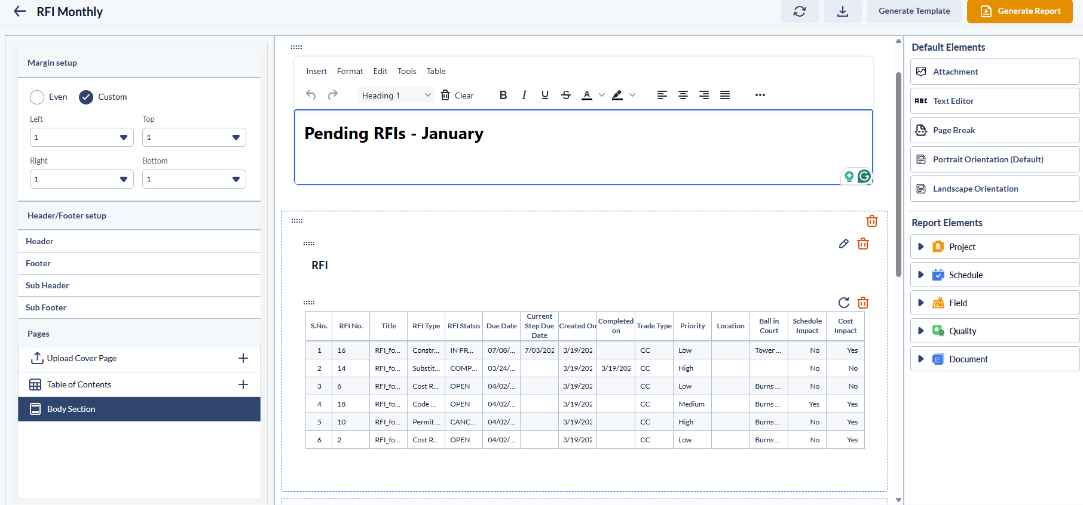Add a cover page with plus icon
This screenshot has width=1083, height=505.
pyautogui.click(x=243, y=358)
